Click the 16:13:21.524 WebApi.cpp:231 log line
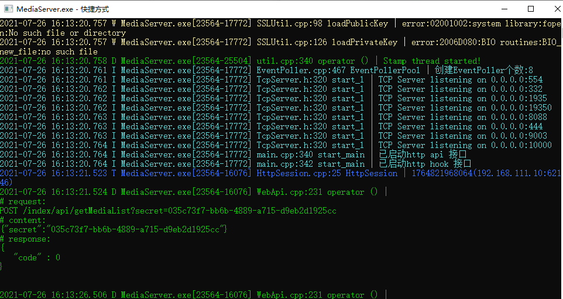563x299 pixels. 194,192
